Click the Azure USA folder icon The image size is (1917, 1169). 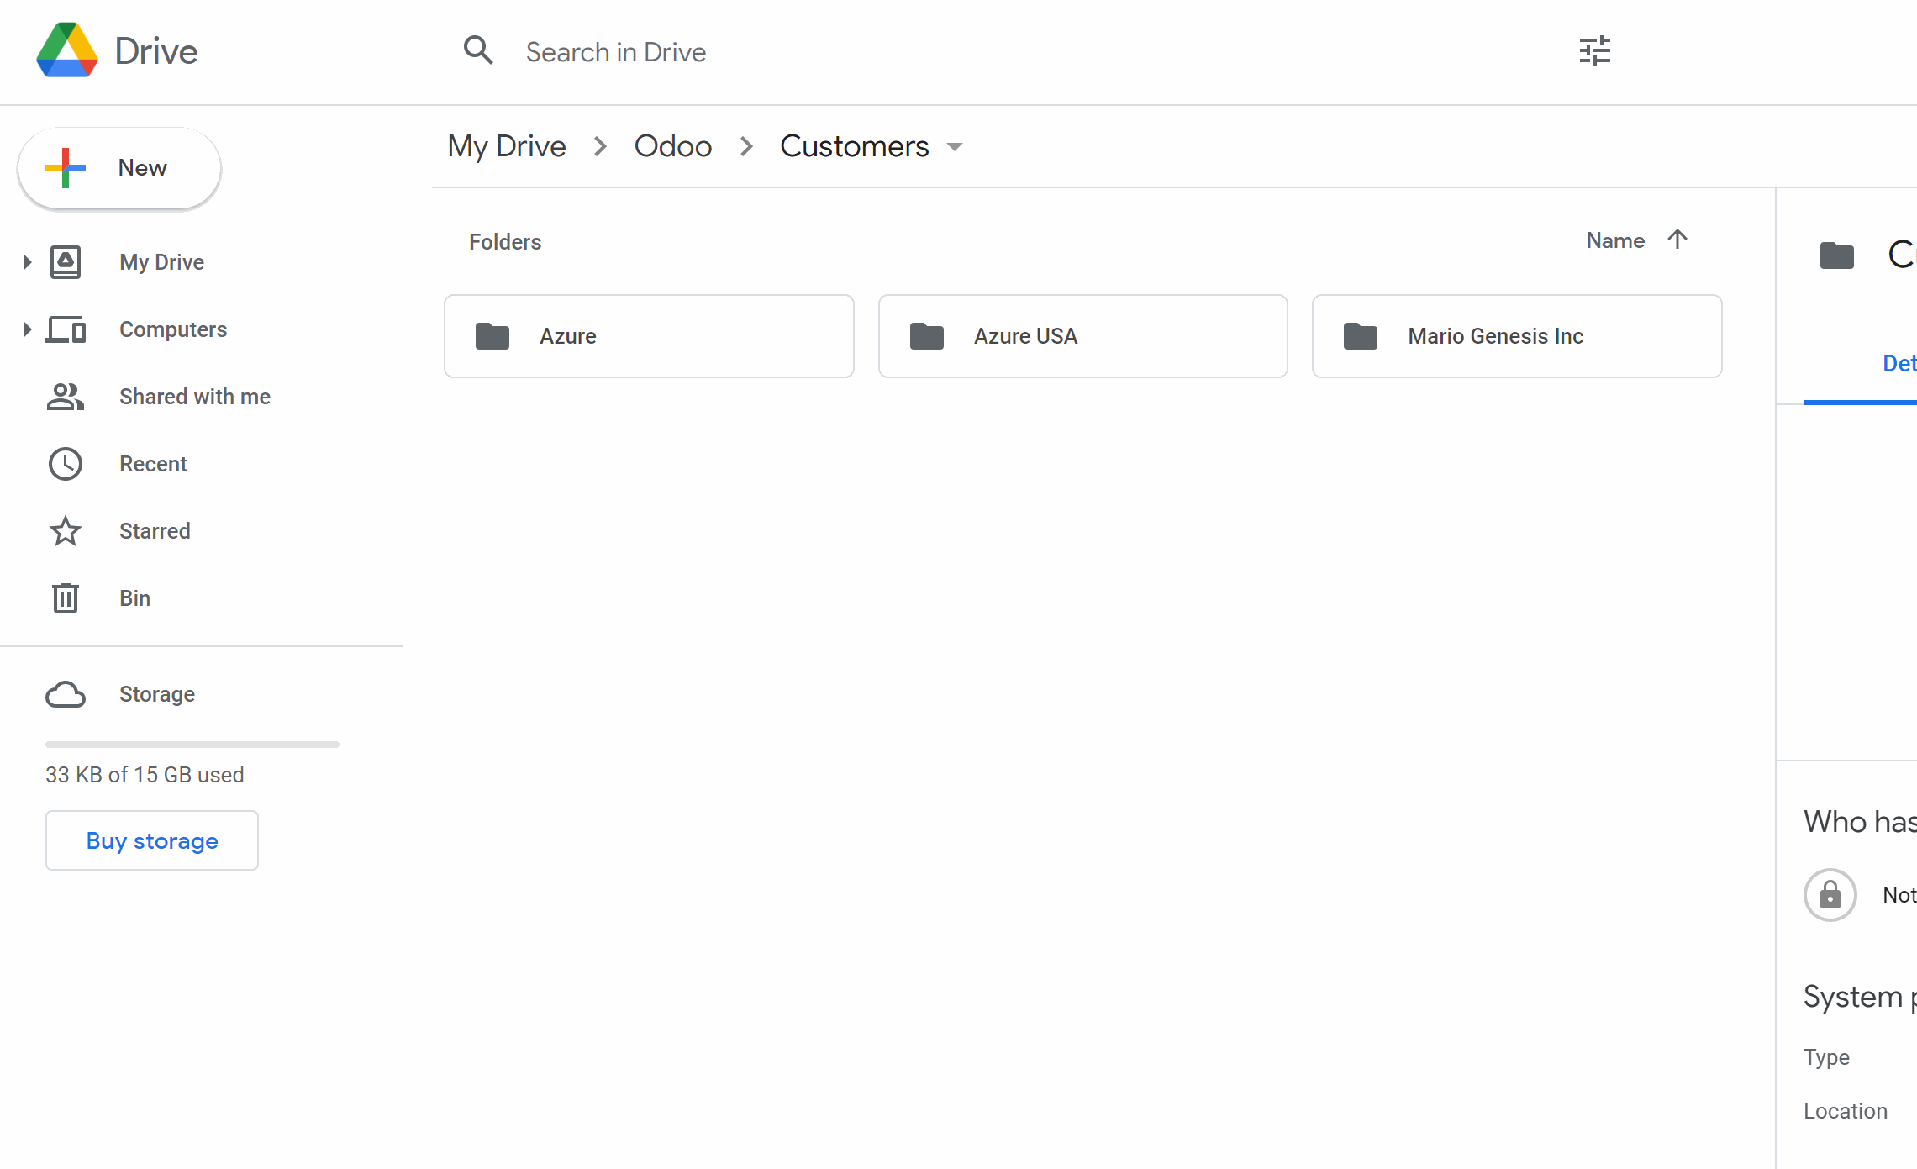tap(927, 336)
